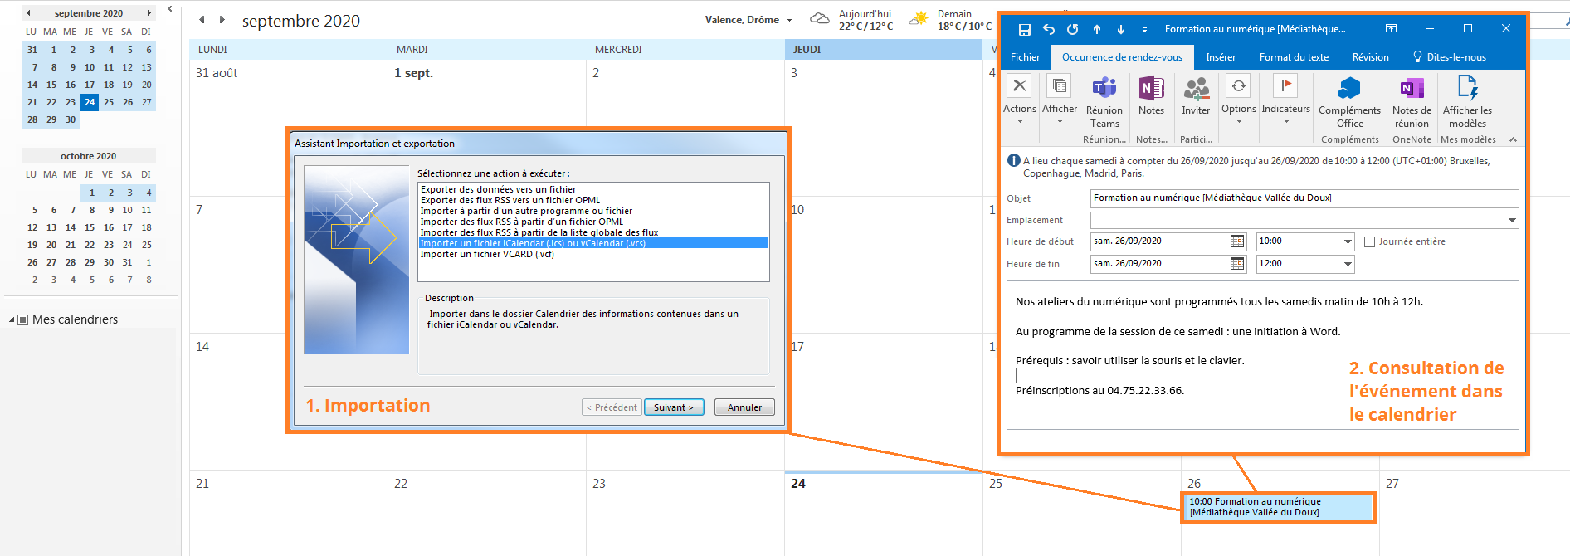Image resolution: width=1570 pixels, height=556 pixels.
Task: Open Fichier tab
Action: 1025,57
